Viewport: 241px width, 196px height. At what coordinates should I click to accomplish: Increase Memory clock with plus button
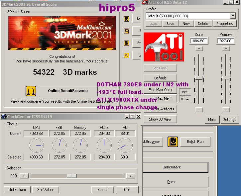pyautogui.click(x=226, y=49)
